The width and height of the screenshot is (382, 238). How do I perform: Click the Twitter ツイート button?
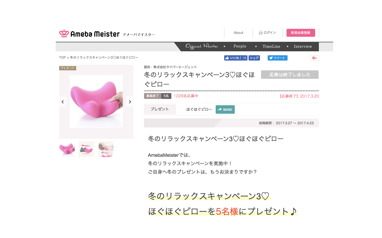point(277,58)
